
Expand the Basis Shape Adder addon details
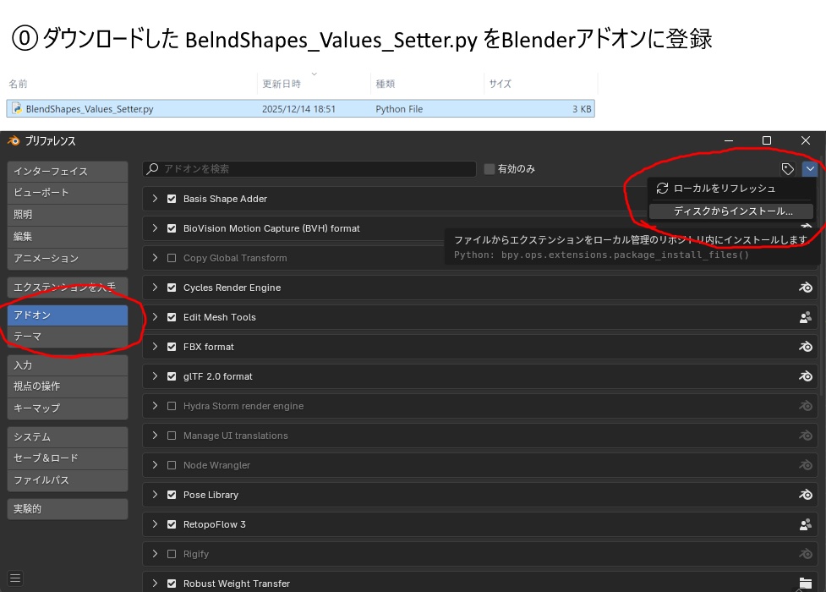(x=155, y=199)
